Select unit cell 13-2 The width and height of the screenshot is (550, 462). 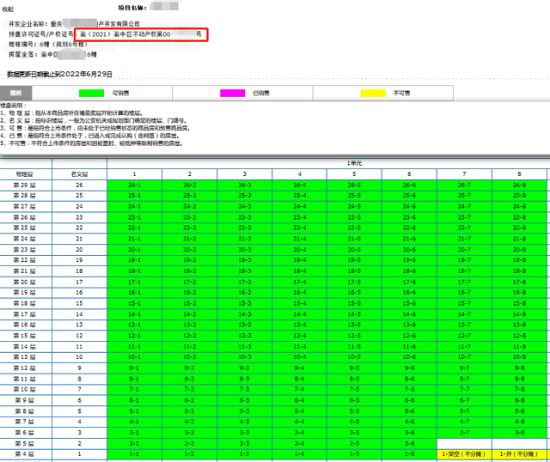[189, 325]
